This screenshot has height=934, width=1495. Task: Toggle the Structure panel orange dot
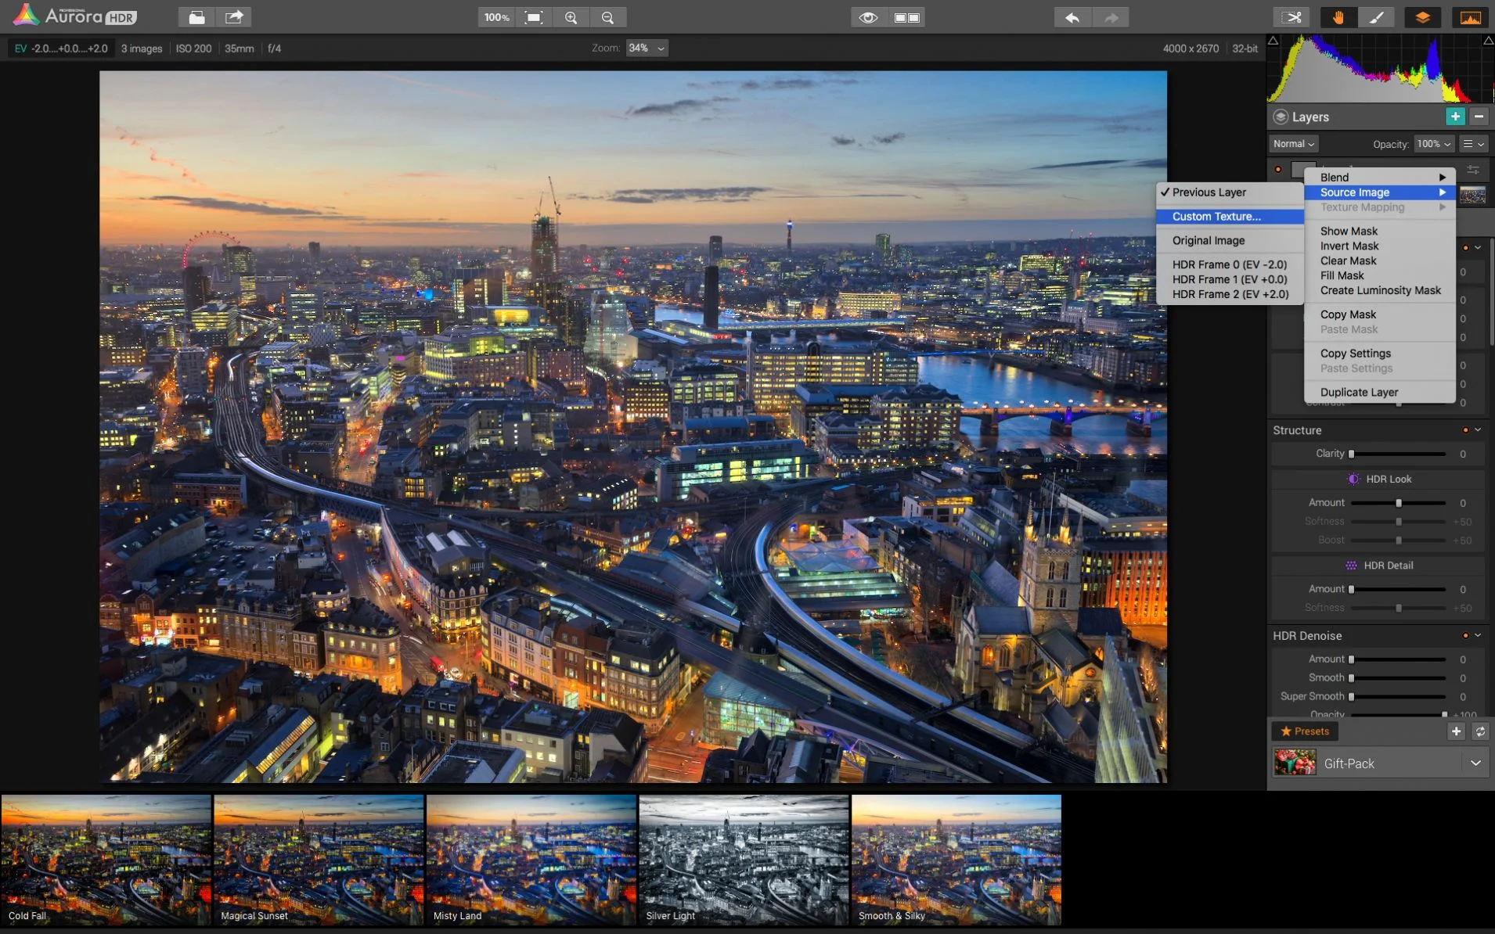1465,430
